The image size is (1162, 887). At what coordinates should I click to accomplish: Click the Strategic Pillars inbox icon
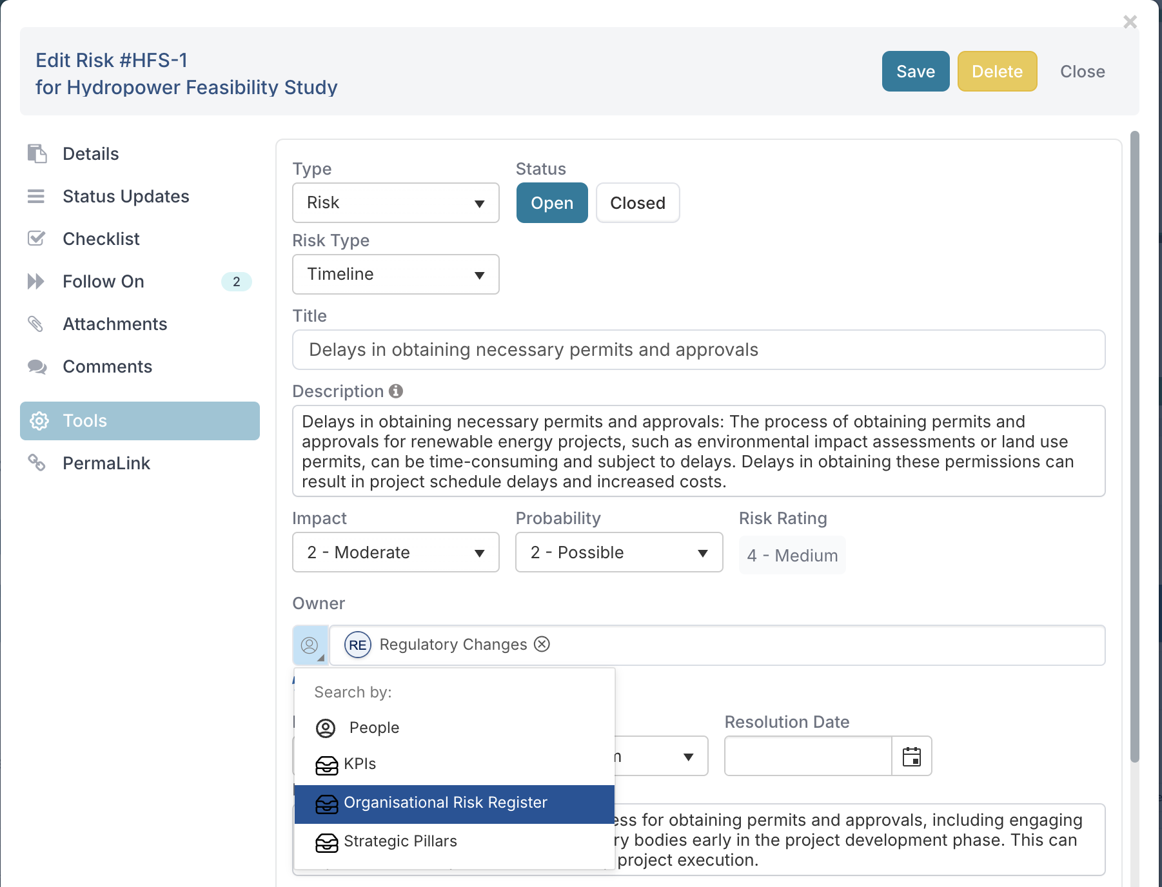coord(327,843)
